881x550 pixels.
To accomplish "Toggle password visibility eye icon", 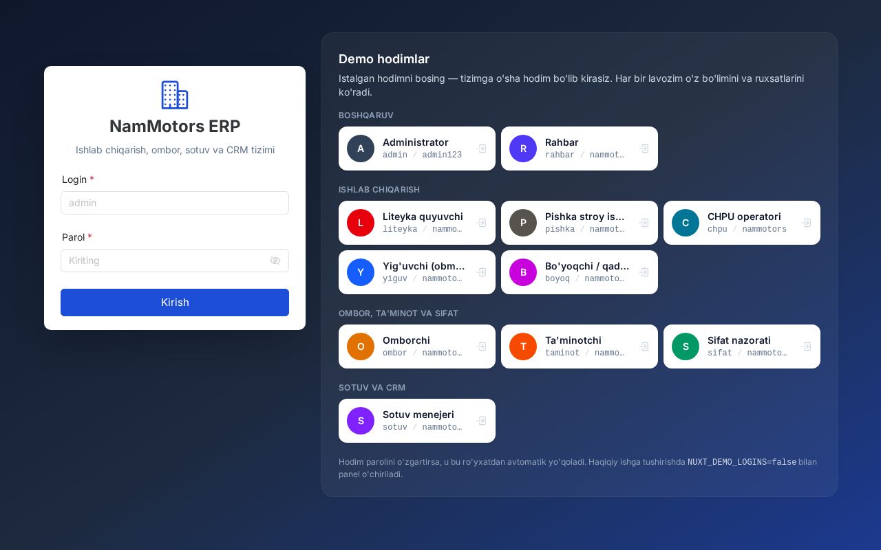I will (275, 261).
